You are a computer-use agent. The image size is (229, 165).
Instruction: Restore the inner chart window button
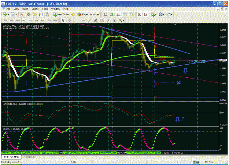coord(222,9)
